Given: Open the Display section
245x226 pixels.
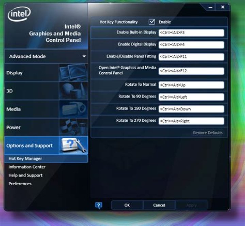Looking at the screenshot, I should pyautogui.click(x=46, y=72).
